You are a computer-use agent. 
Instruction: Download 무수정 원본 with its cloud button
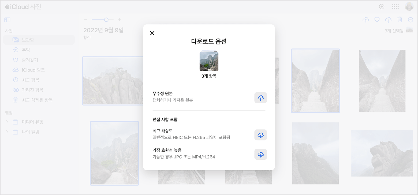(260, 98)
